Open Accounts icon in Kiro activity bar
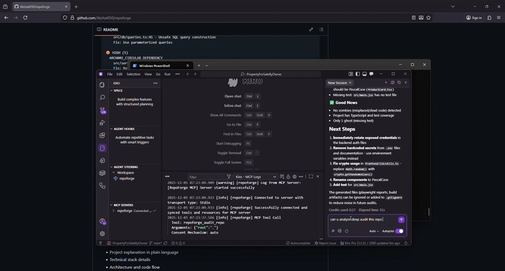 tap(102, 222)
